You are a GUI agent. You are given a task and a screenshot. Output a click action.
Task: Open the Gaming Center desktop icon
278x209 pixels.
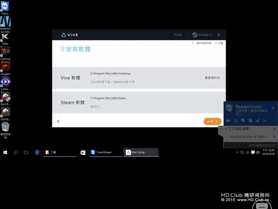(5, 53)
